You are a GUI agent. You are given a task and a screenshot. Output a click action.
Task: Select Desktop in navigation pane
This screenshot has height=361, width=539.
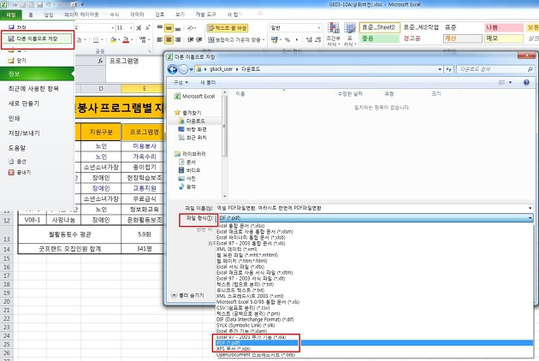[192, 129]
